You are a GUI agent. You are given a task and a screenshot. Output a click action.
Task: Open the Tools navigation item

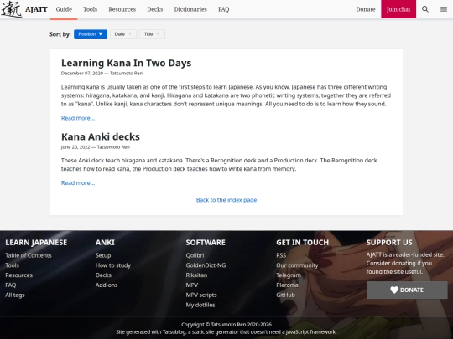[90, 9]
